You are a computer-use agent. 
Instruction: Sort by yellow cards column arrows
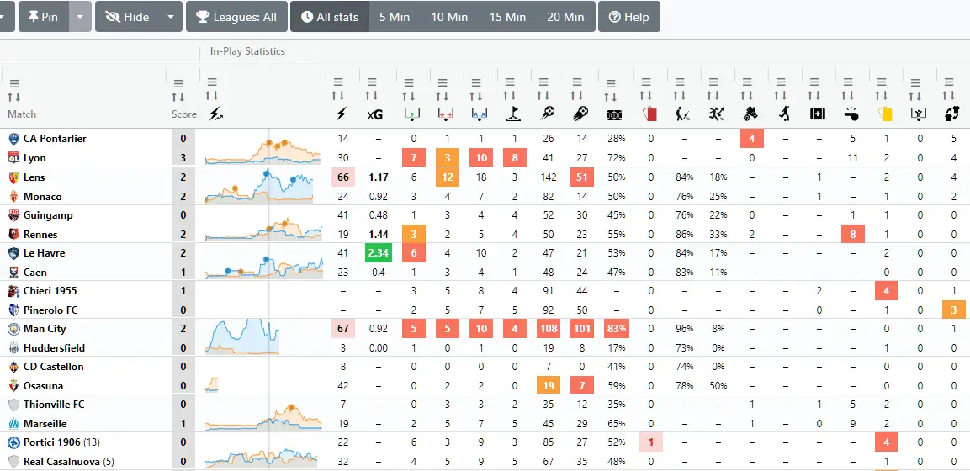tap(881, 95)
